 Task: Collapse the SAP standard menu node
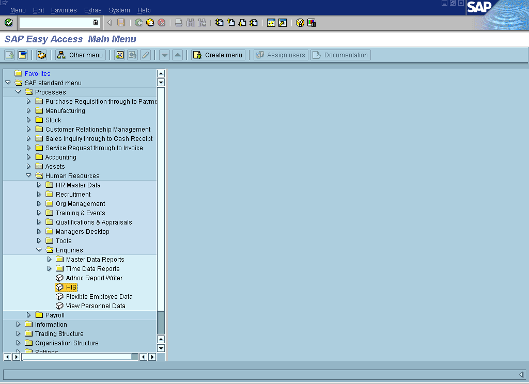coord(8,83)
